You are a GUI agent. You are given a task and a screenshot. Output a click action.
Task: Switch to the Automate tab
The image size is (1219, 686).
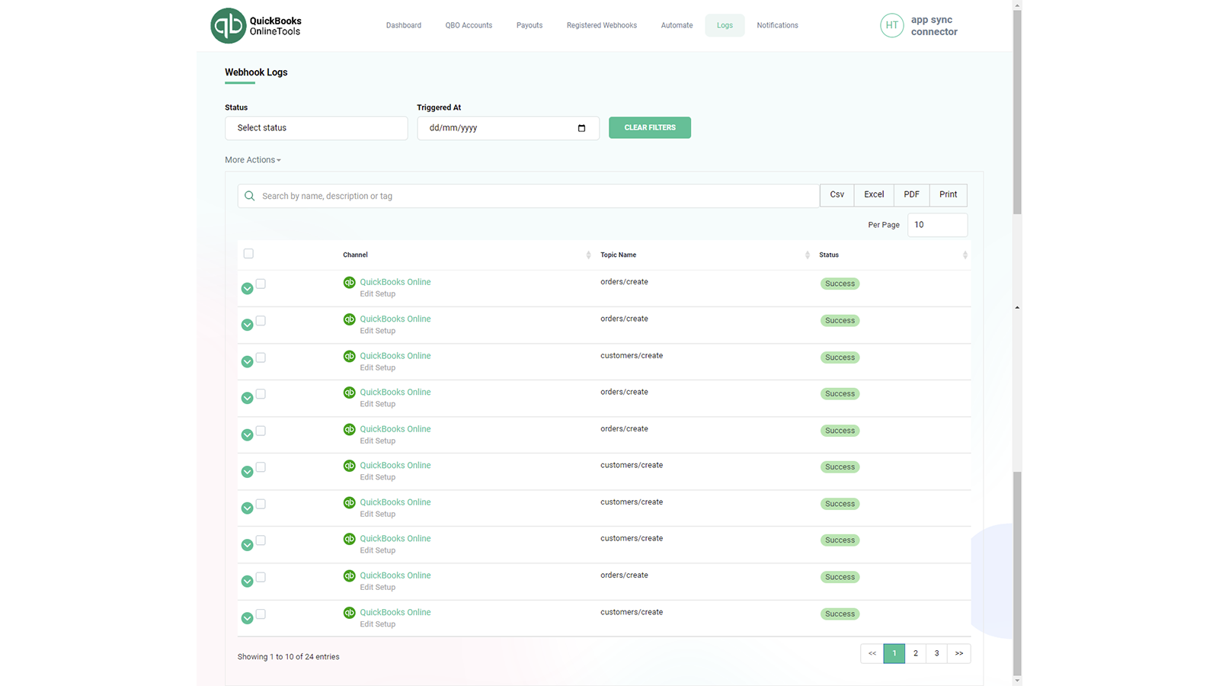(x=677, y=25)
